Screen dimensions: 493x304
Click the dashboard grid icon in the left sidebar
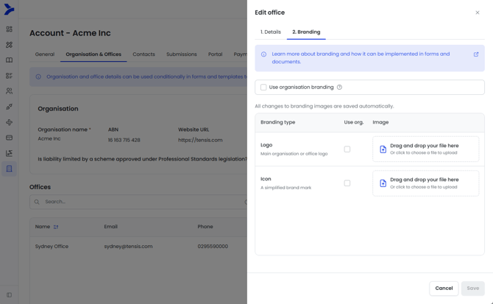click(9, 29)
